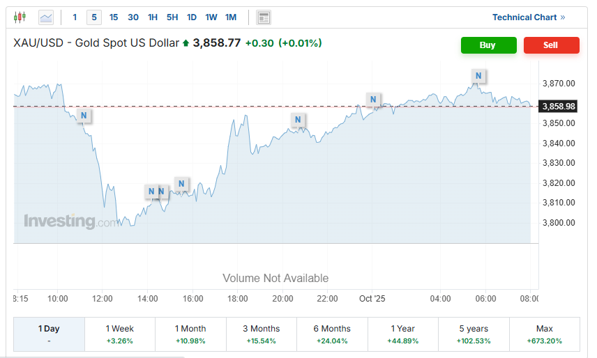Switch to the 1 Week range tab
The width and height of the screenshot is (597, 358).
point(120,334)
